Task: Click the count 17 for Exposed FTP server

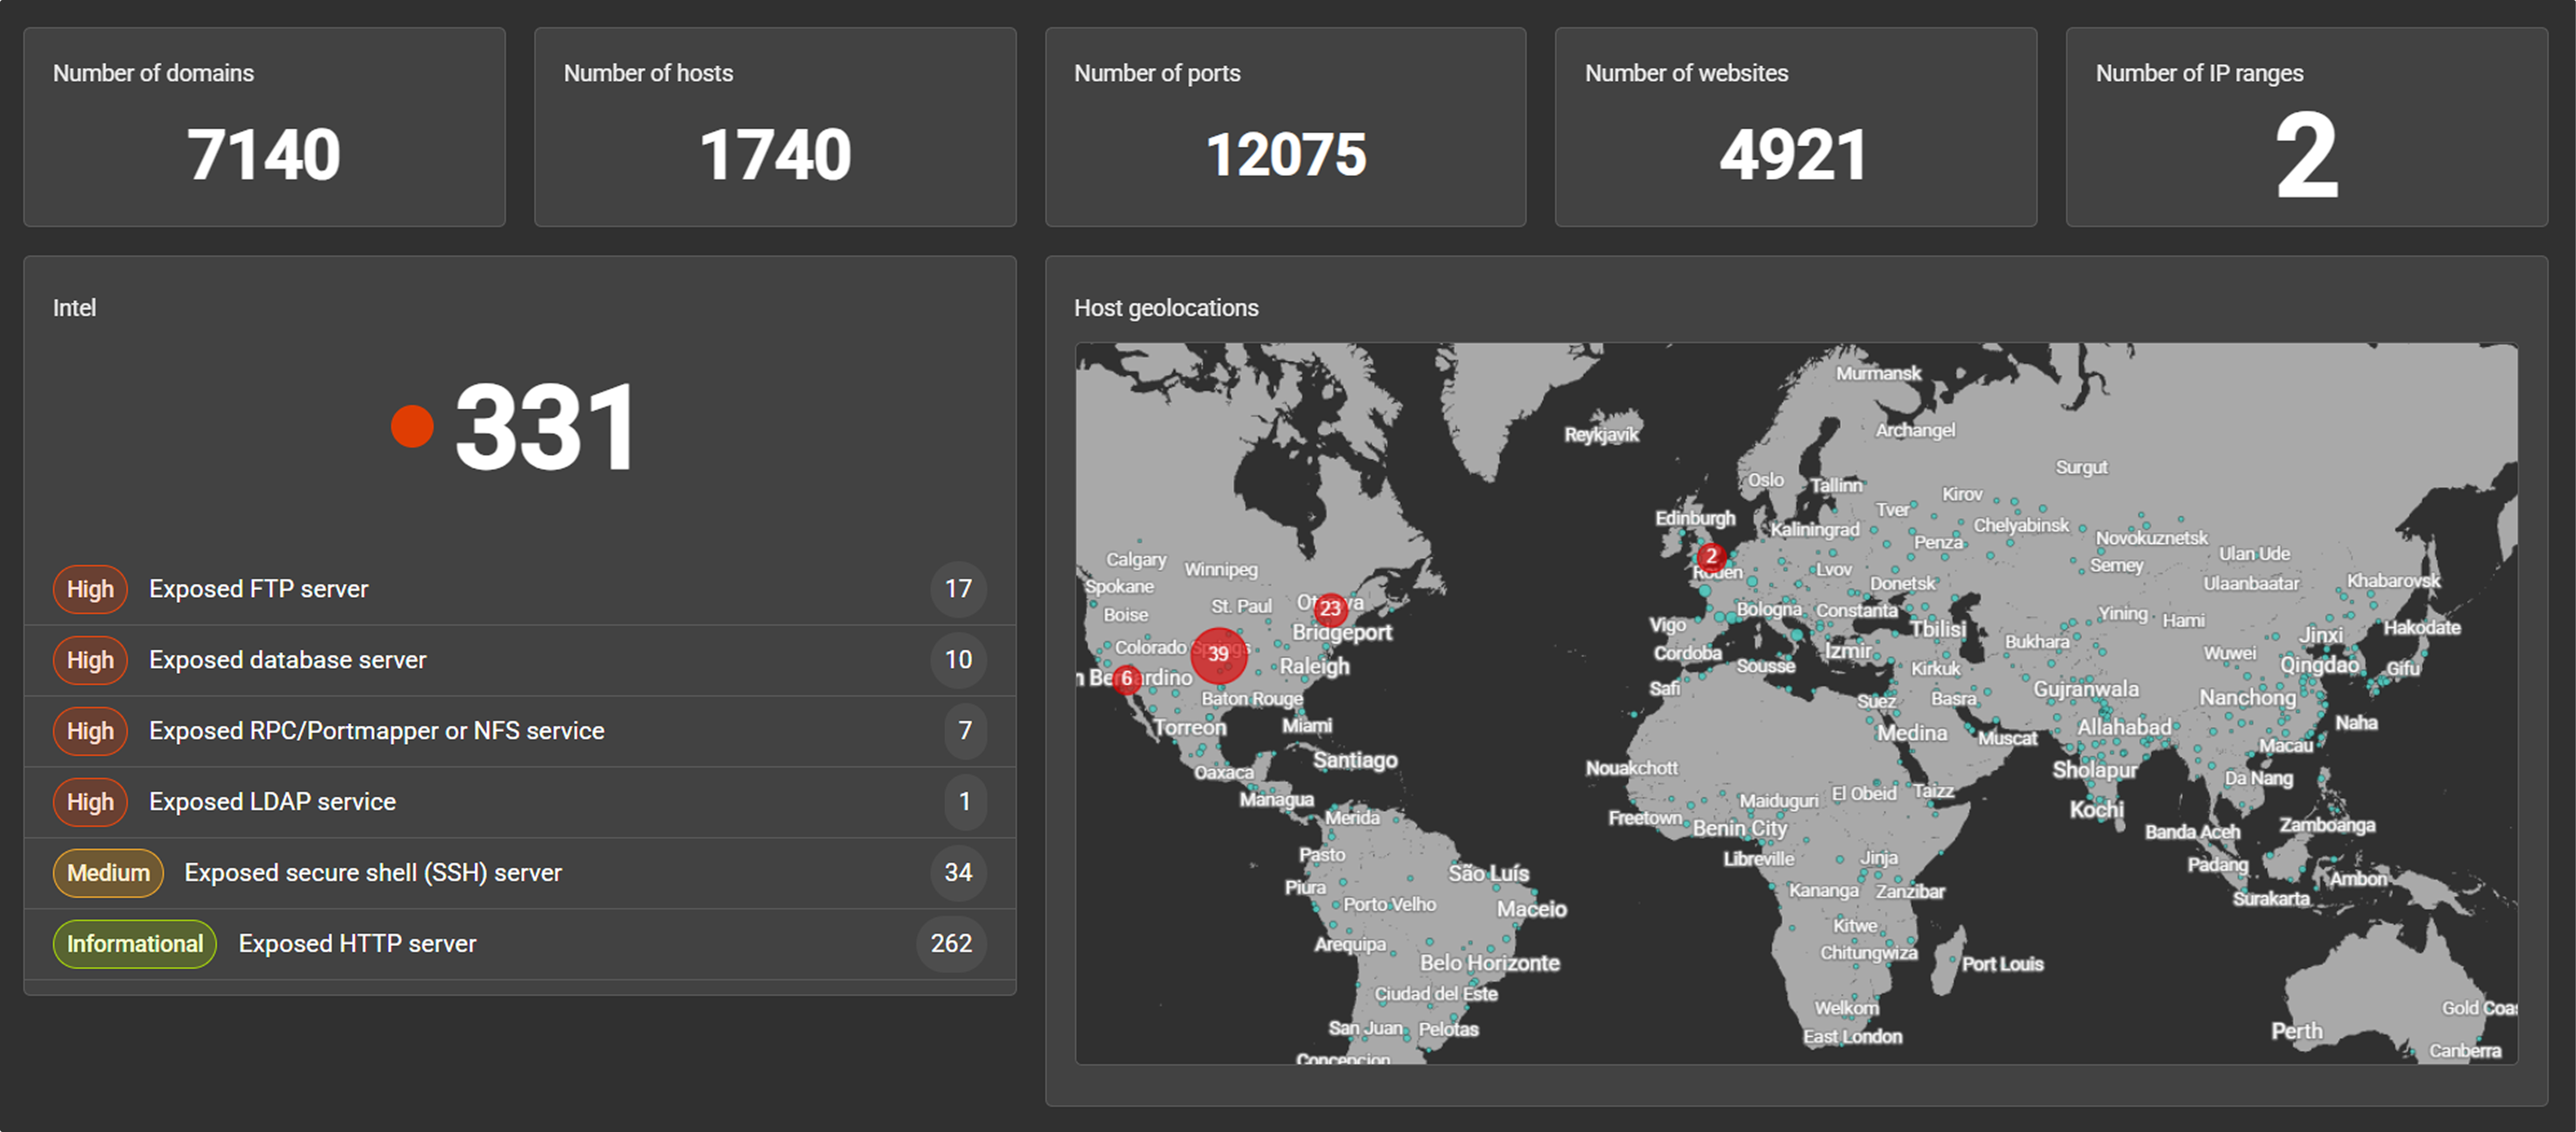Action: pyautogui.click(x=958, y=589)
